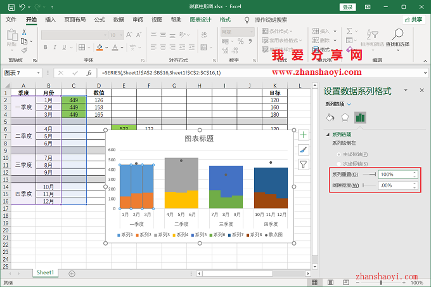Open Effects pentagon tab in pane
The image size is (431, 287).
[345, 117]
